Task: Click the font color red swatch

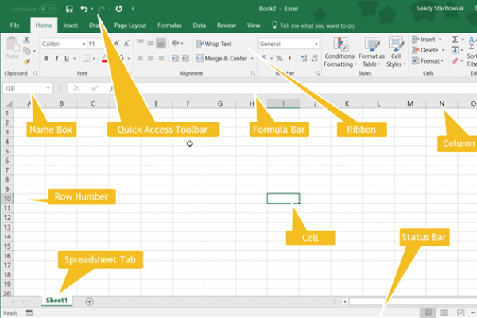Action: (103, 60)
